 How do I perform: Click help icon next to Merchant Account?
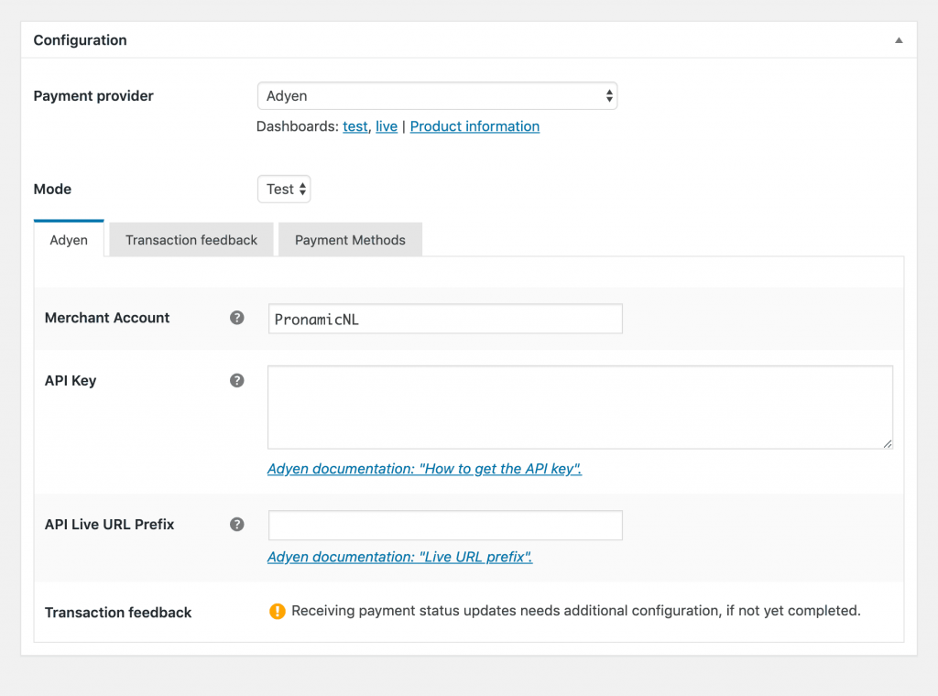coord(237,318)
